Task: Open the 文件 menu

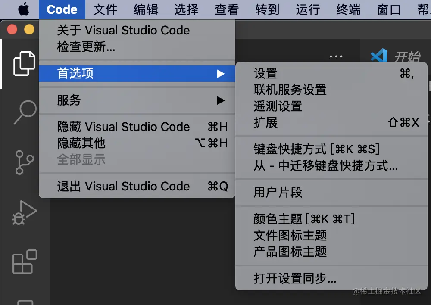Action: (x=105, y=9)
